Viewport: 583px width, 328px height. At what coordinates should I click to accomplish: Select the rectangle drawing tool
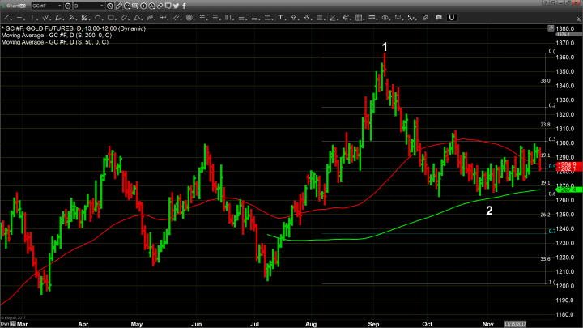pos(110,17)
